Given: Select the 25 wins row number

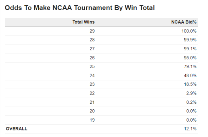Looking at the screenshot, I should point(92,66).
